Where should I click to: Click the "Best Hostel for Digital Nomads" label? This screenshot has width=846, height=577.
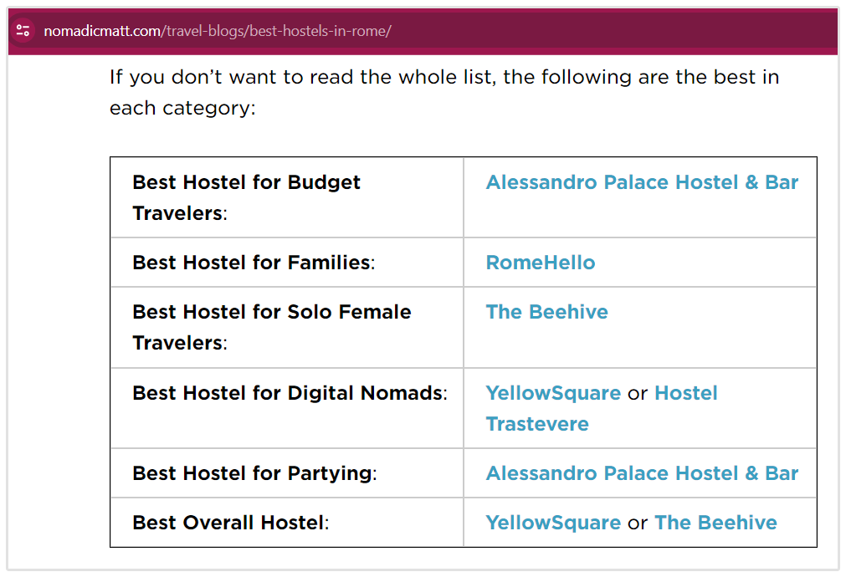289,393
